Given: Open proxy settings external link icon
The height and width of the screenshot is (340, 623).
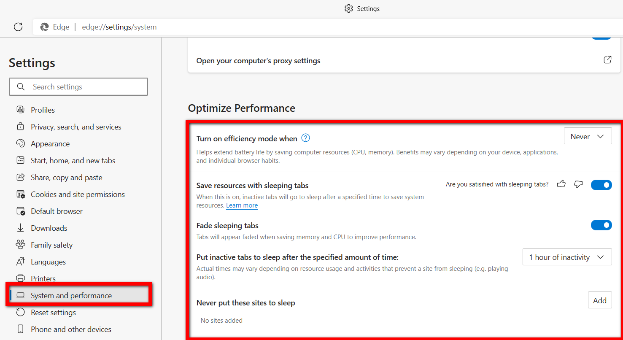Looking at the screenshot, I should pos(607,59).
